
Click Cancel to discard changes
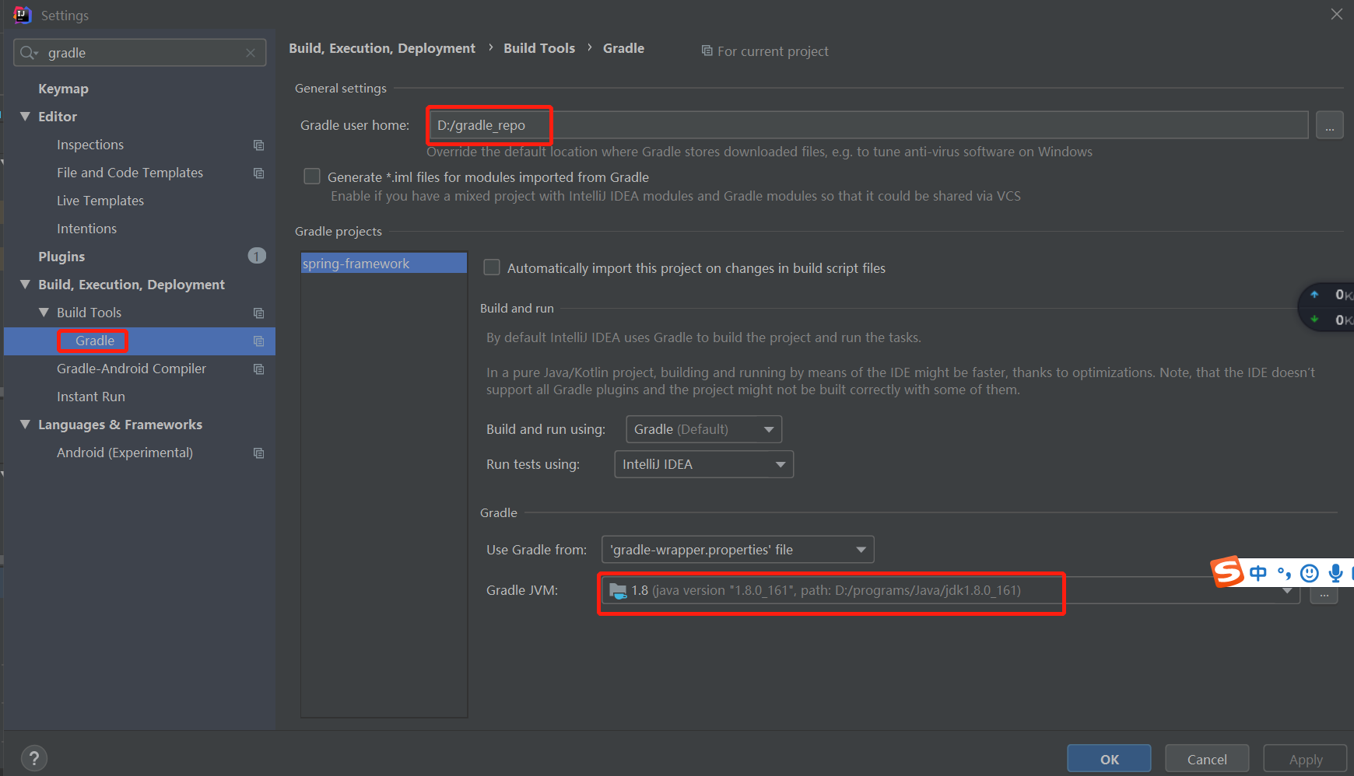(x=1207, y=759)
